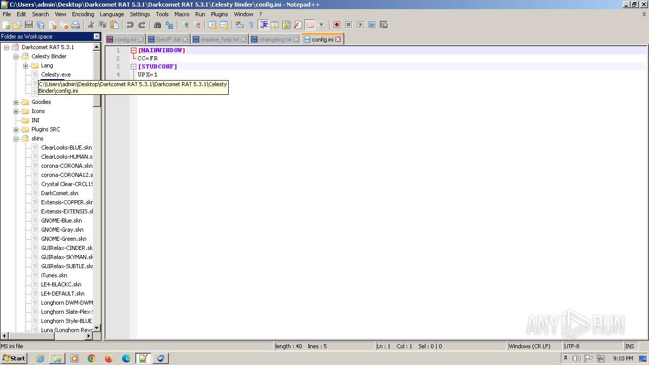
Task: Open the user defined language icon
Action: 275,25
